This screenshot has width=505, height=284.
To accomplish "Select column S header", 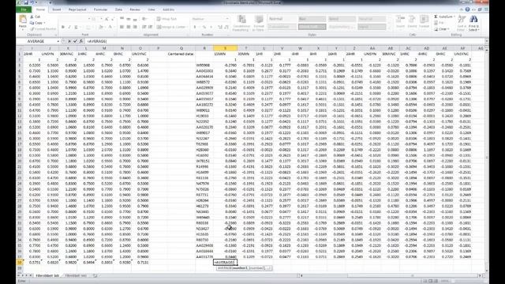I will click(x=225, y=48).
